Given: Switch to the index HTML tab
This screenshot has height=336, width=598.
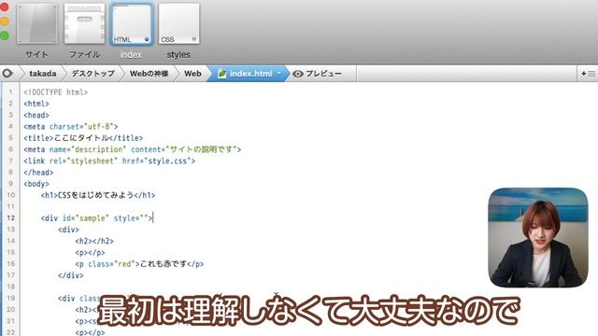Looking at the screenshot, I should tap(131, 23).
